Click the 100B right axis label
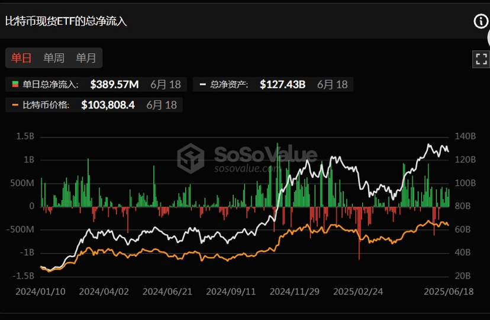Viewport: 490px width, 320px height. (x=465, y=183)
